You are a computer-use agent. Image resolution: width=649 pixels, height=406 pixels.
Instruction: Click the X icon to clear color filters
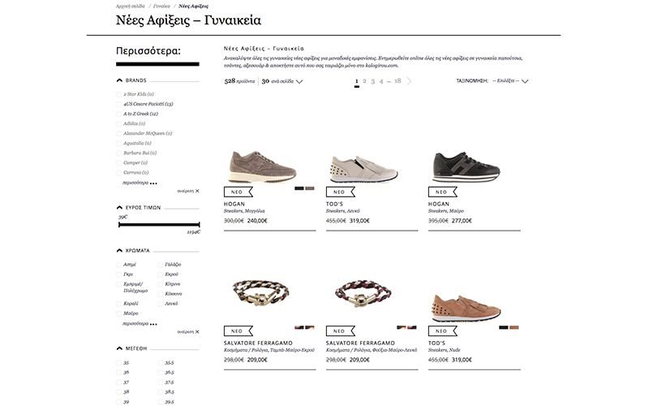[197, 331]
